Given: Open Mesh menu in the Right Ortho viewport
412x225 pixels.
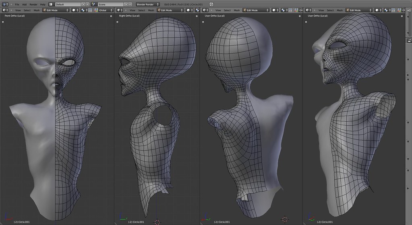Looking at the screenshot, I should click(x=151, y=10).
